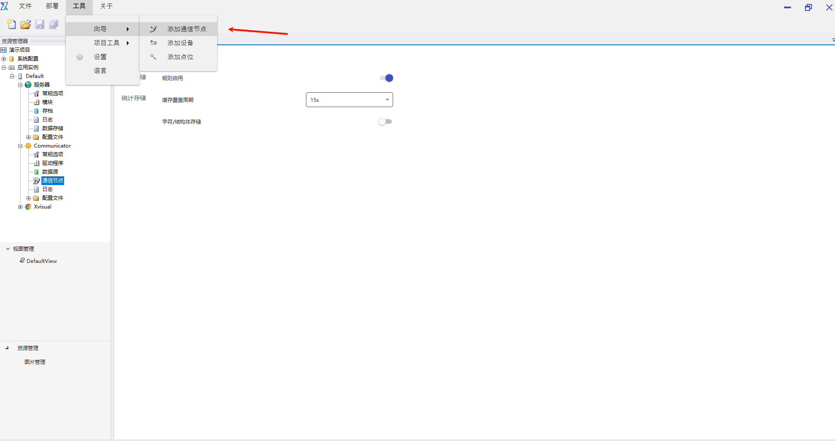The width and height of the screenshot is (835, 441).
Task: Collapse the Communicator tree node
Action: pyautogui.click(x=20, y=146)
